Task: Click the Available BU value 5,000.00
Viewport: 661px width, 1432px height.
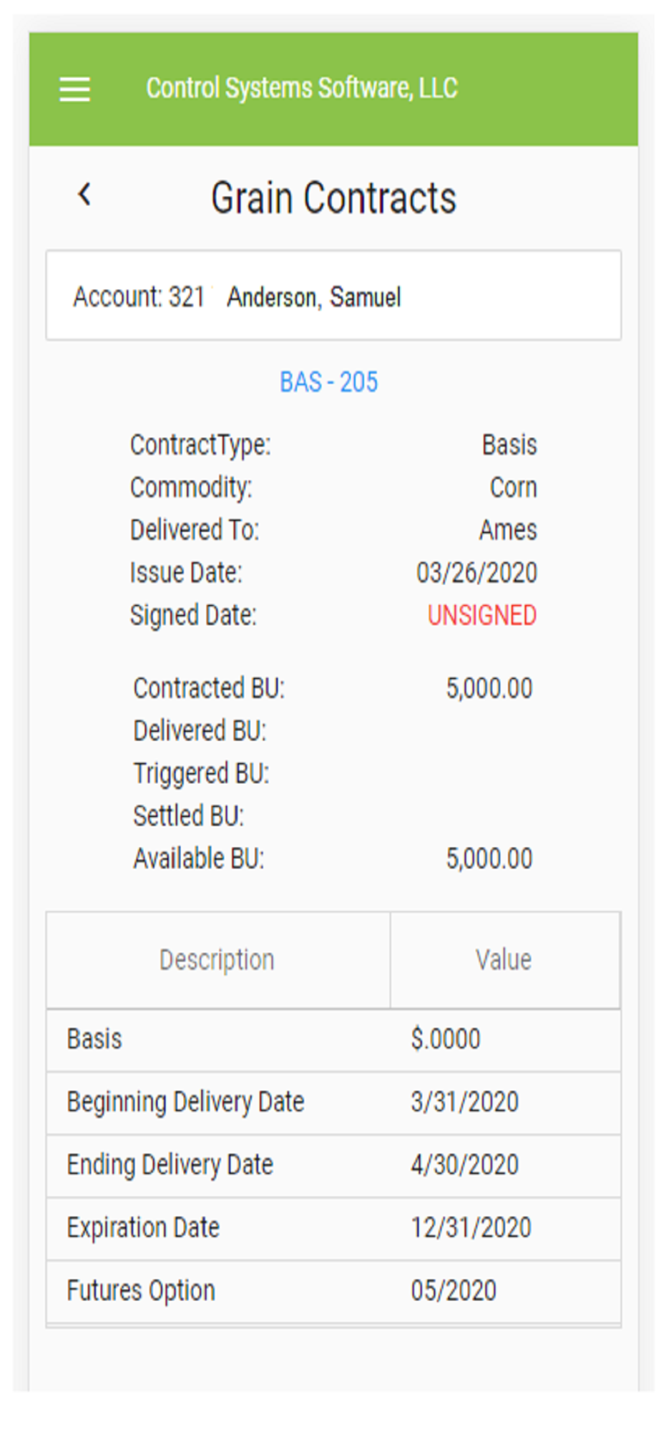Action: tap(489, 858)
